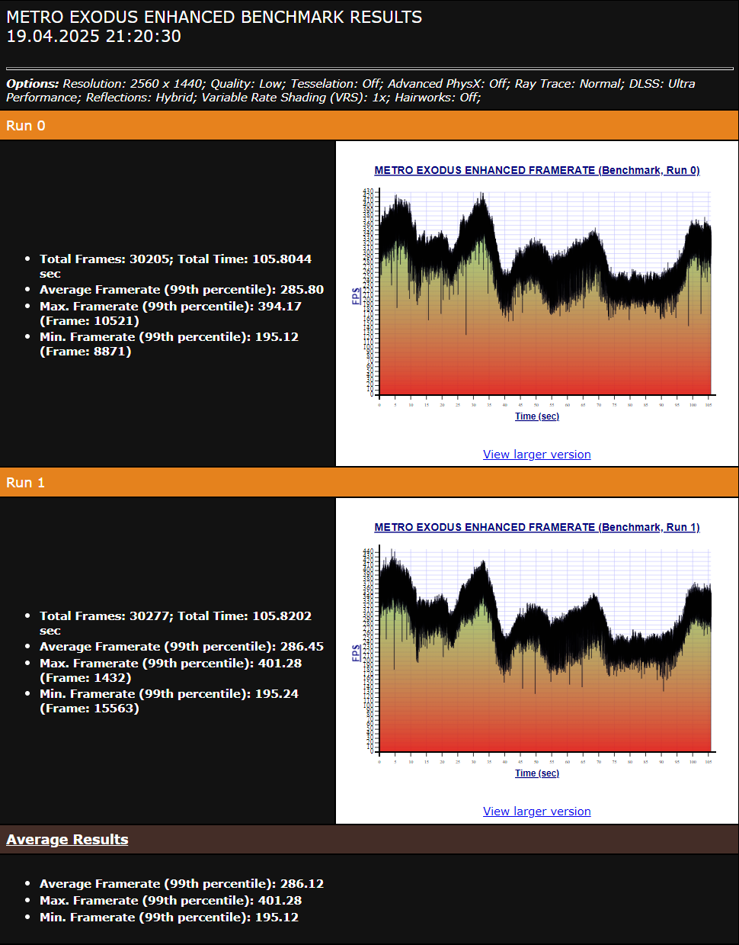Click the timestamp '19.04.2025 21:20:30'
This screenshot has width=739, height=945.
point(94,36)
